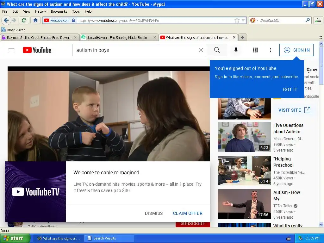324x243 pixels.
Task: Click VISIT SITE on the ad
Action: (x=294, y=110)
